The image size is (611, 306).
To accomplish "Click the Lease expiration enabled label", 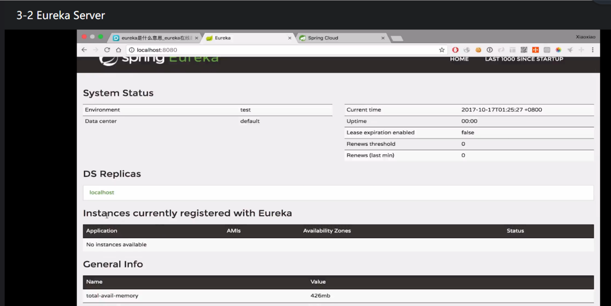I will [380, 133].
